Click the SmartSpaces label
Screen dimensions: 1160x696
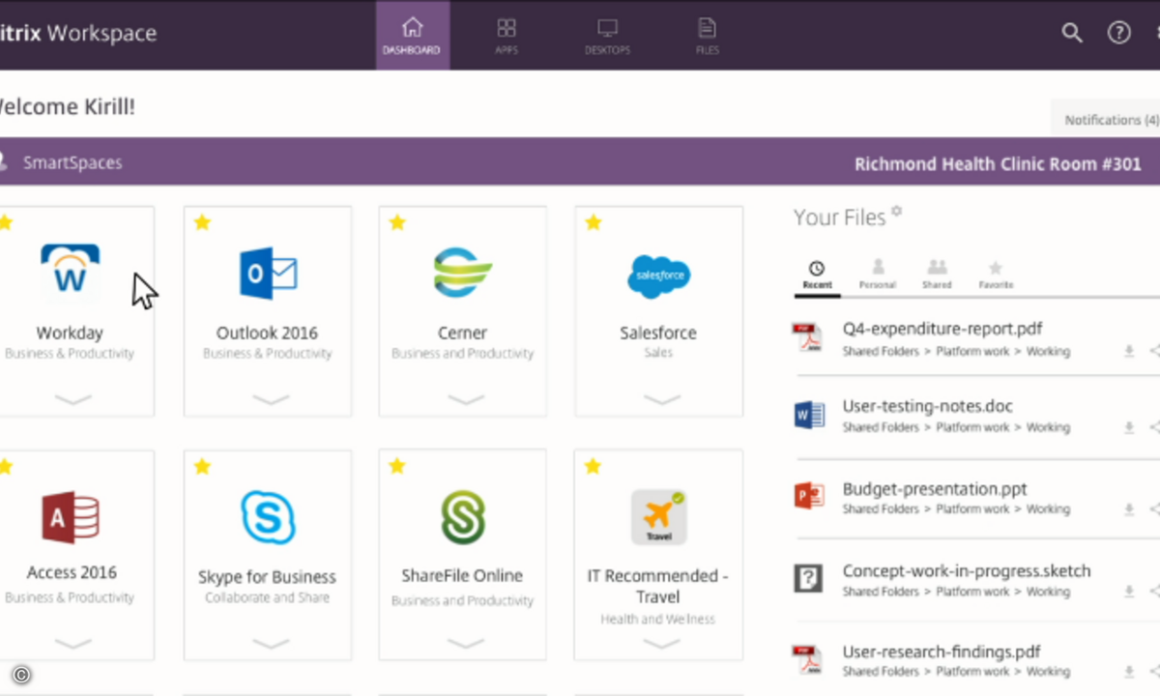point(72,162)
